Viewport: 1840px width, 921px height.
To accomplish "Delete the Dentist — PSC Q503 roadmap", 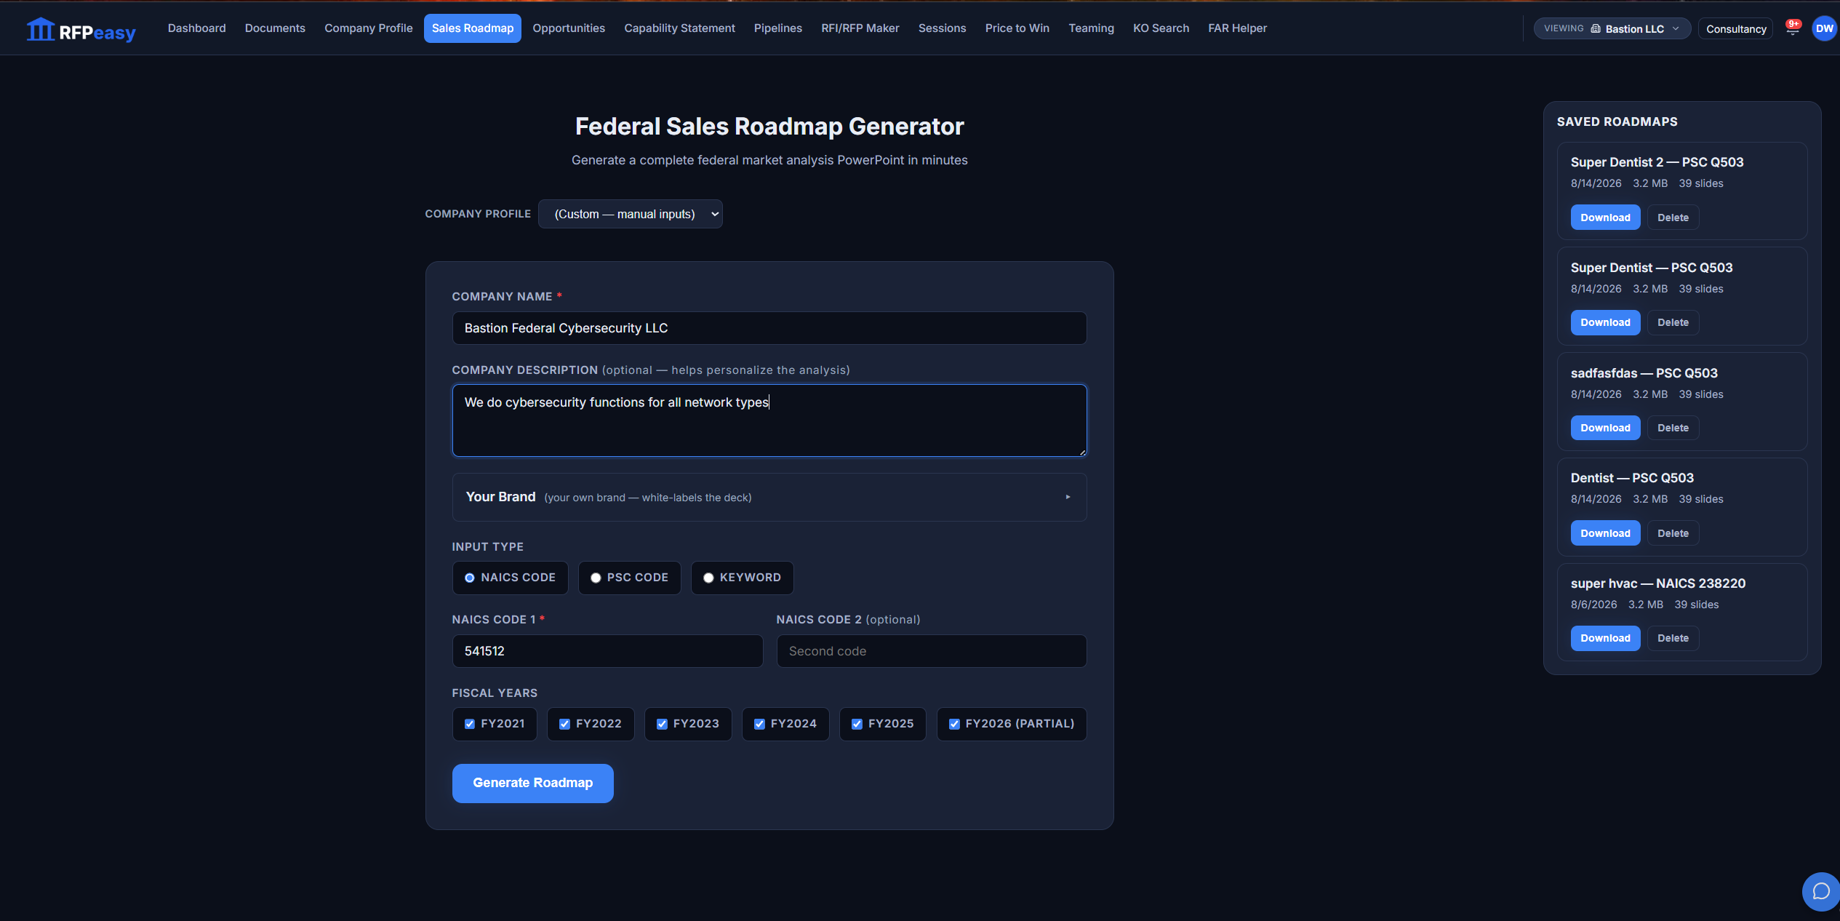I will click(x=1673, y=533).
